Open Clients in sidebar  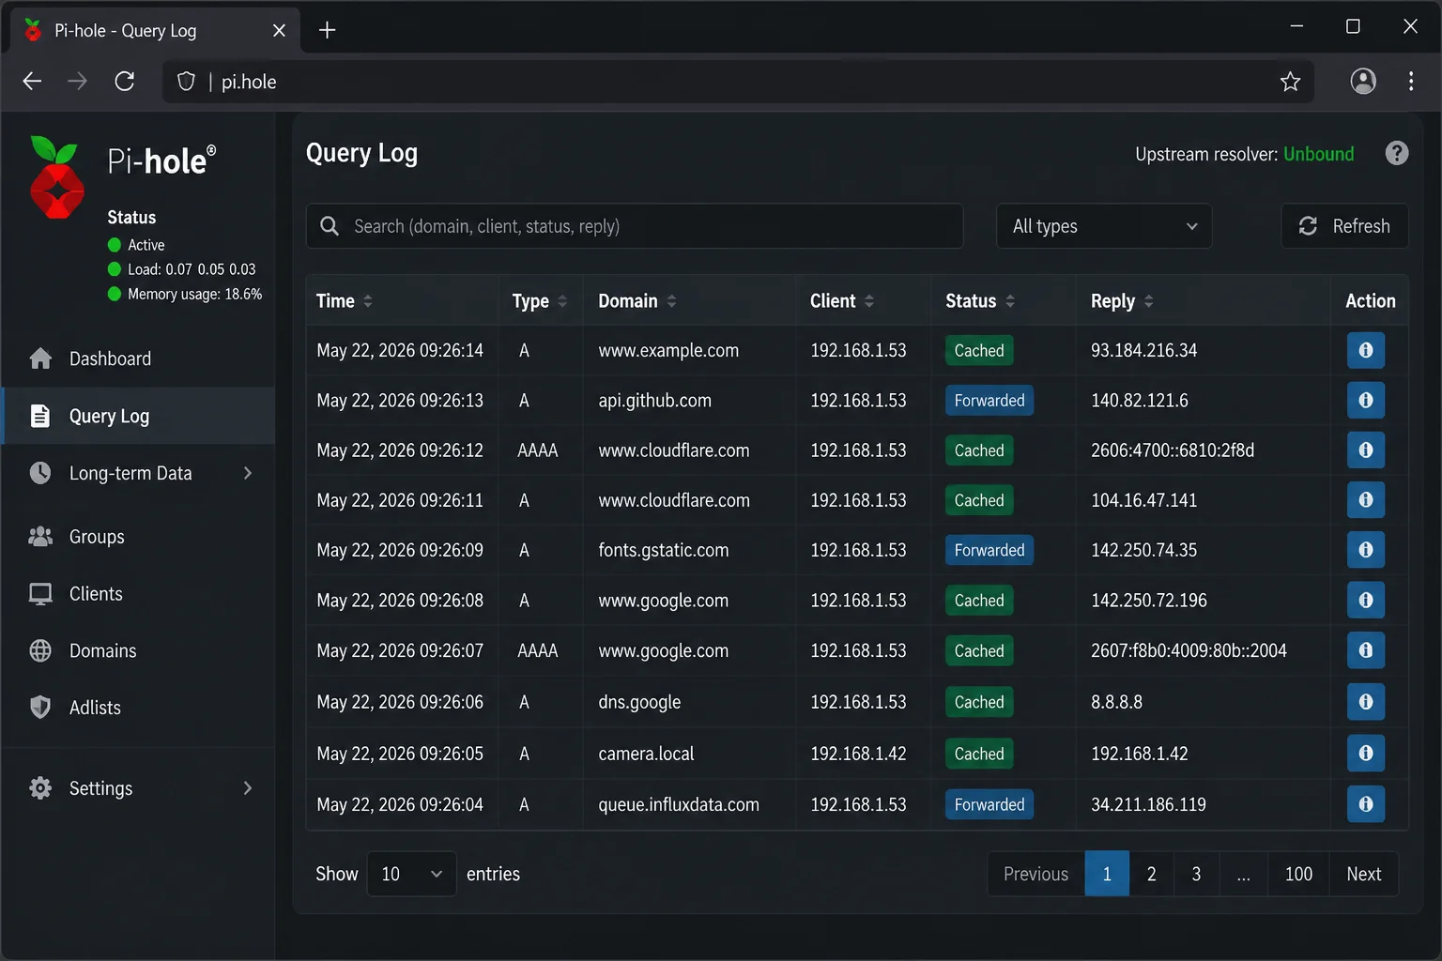click(x=139, y=594)
